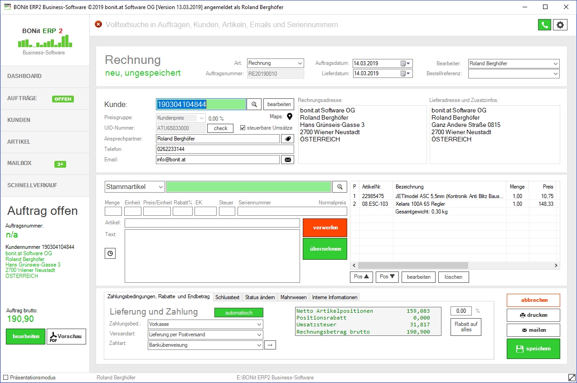Image resolution: width=577 pixels, height=383 pixels.
Task: Enable Präsentationsmodus checkbox
Action: [x=5, y=378]
